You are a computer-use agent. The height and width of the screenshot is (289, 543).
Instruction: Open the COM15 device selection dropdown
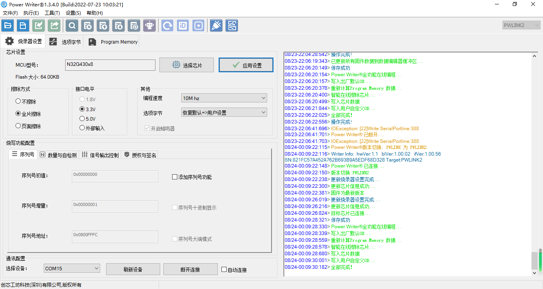pyautogui.click(x=72, y=269)
